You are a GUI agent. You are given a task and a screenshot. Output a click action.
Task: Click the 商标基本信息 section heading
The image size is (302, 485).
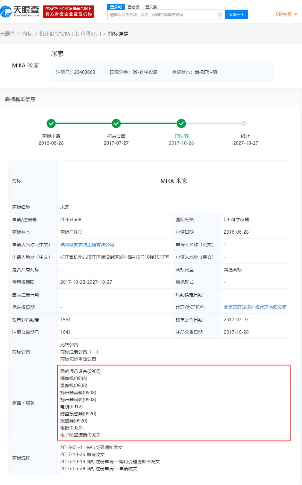(x=20, y=99)
